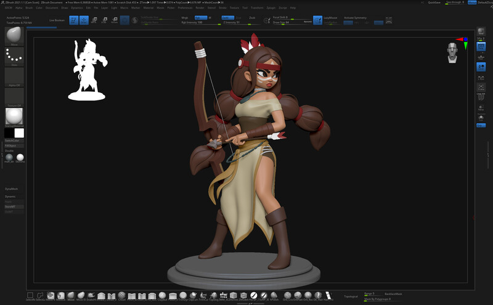Toggle the Double option on left shelf
The image size is (493, 305).
9,151
